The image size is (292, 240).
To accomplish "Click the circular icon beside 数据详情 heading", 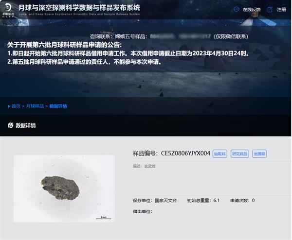I will [11, 125].
